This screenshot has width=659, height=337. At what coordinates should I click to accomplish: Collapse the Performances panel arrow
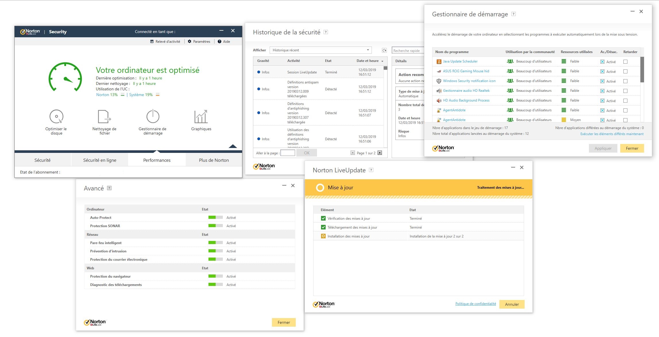tap(233, 146)
